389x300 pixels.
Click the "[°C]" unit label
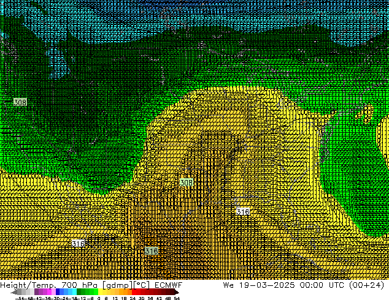(x=142, y=285)
